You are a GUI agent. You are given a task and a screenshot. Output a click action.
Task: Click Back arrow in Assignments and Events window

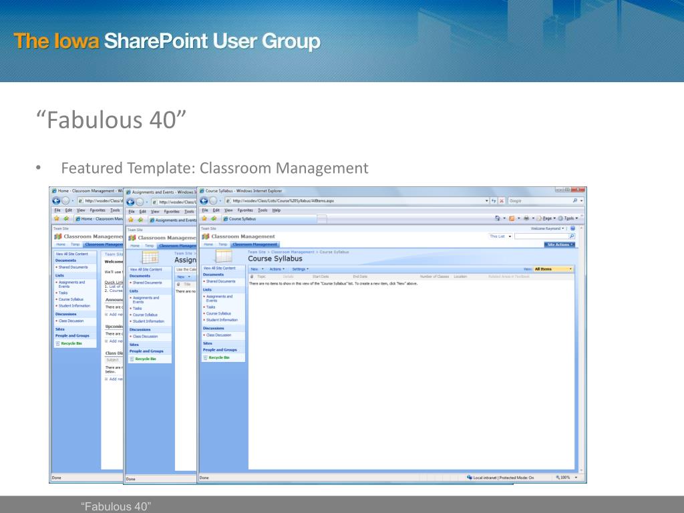(130, 202)
